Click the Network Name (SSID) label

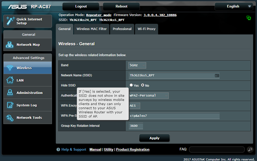pyautogui.click(x=77, y=75)
